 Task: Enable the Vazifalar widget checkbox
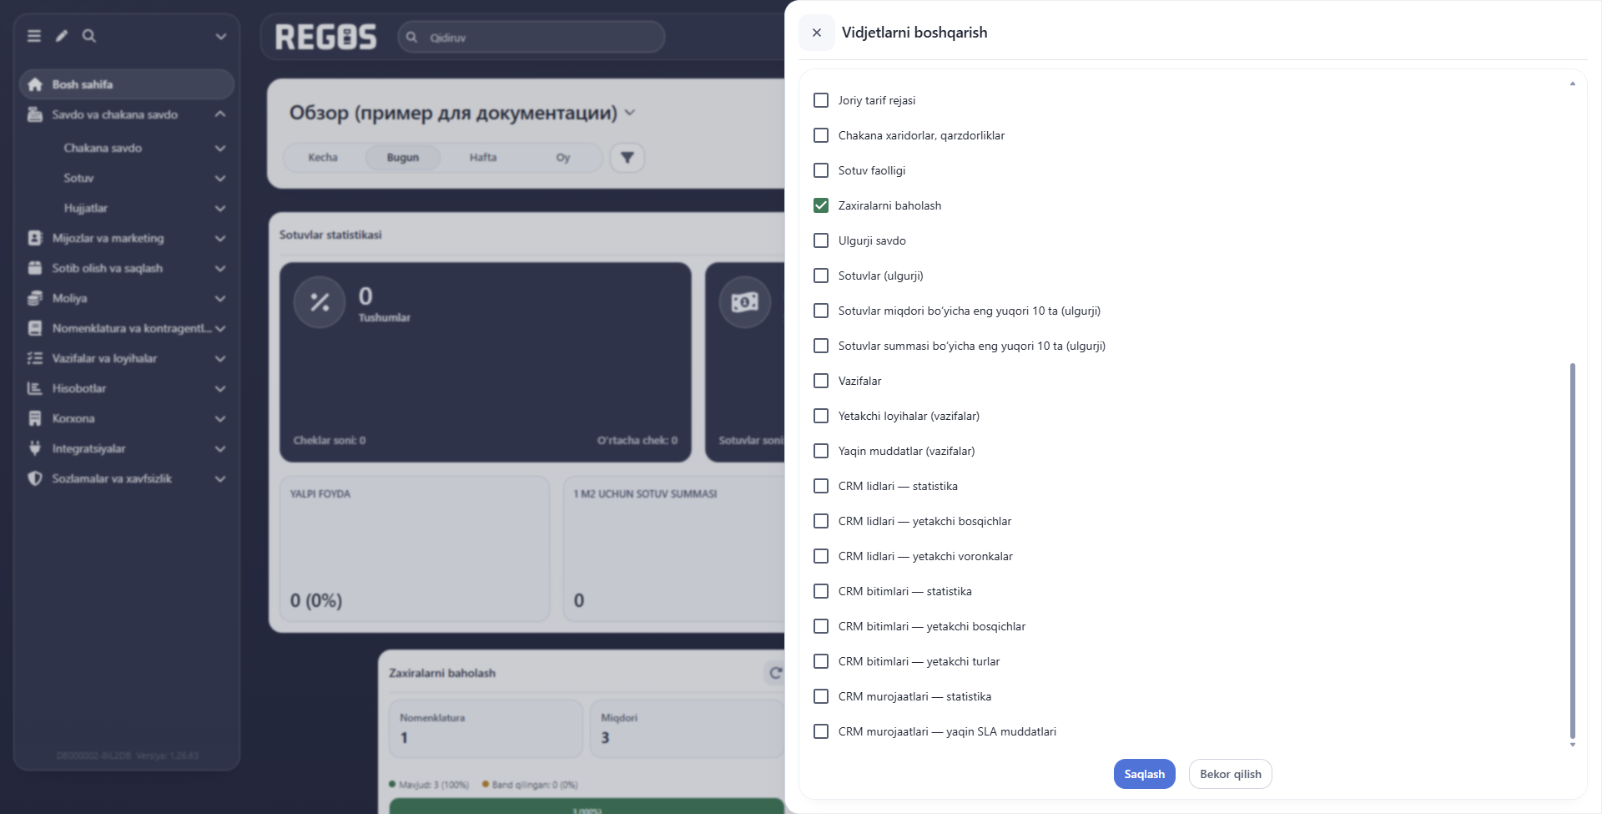(x=821, y=381)
